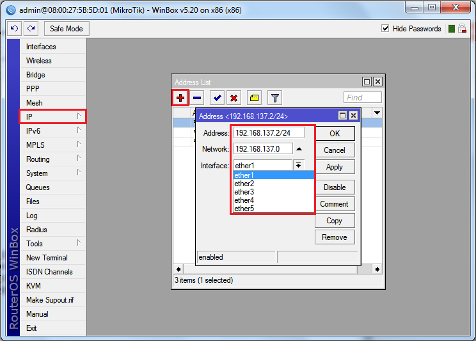Maximize the Address List window
Screen dimensions: 476x341
[x=367, y=82]
